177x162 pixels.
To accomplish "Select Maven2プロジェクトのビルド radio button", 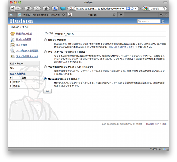I will click(45, 79).
